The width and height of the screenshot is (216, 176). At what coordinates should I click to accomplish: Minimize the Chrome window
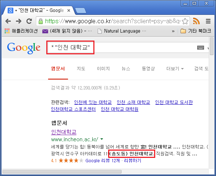point(185,4)
